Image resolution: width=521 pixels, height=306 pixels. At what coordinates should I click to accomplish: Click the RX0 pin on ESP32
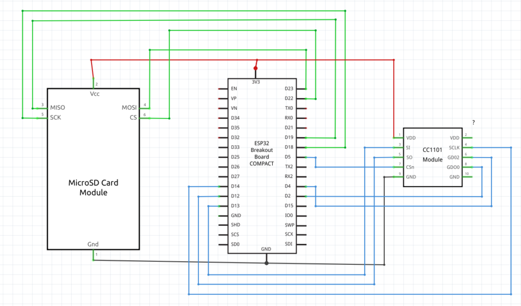click(x=289, y=118)
